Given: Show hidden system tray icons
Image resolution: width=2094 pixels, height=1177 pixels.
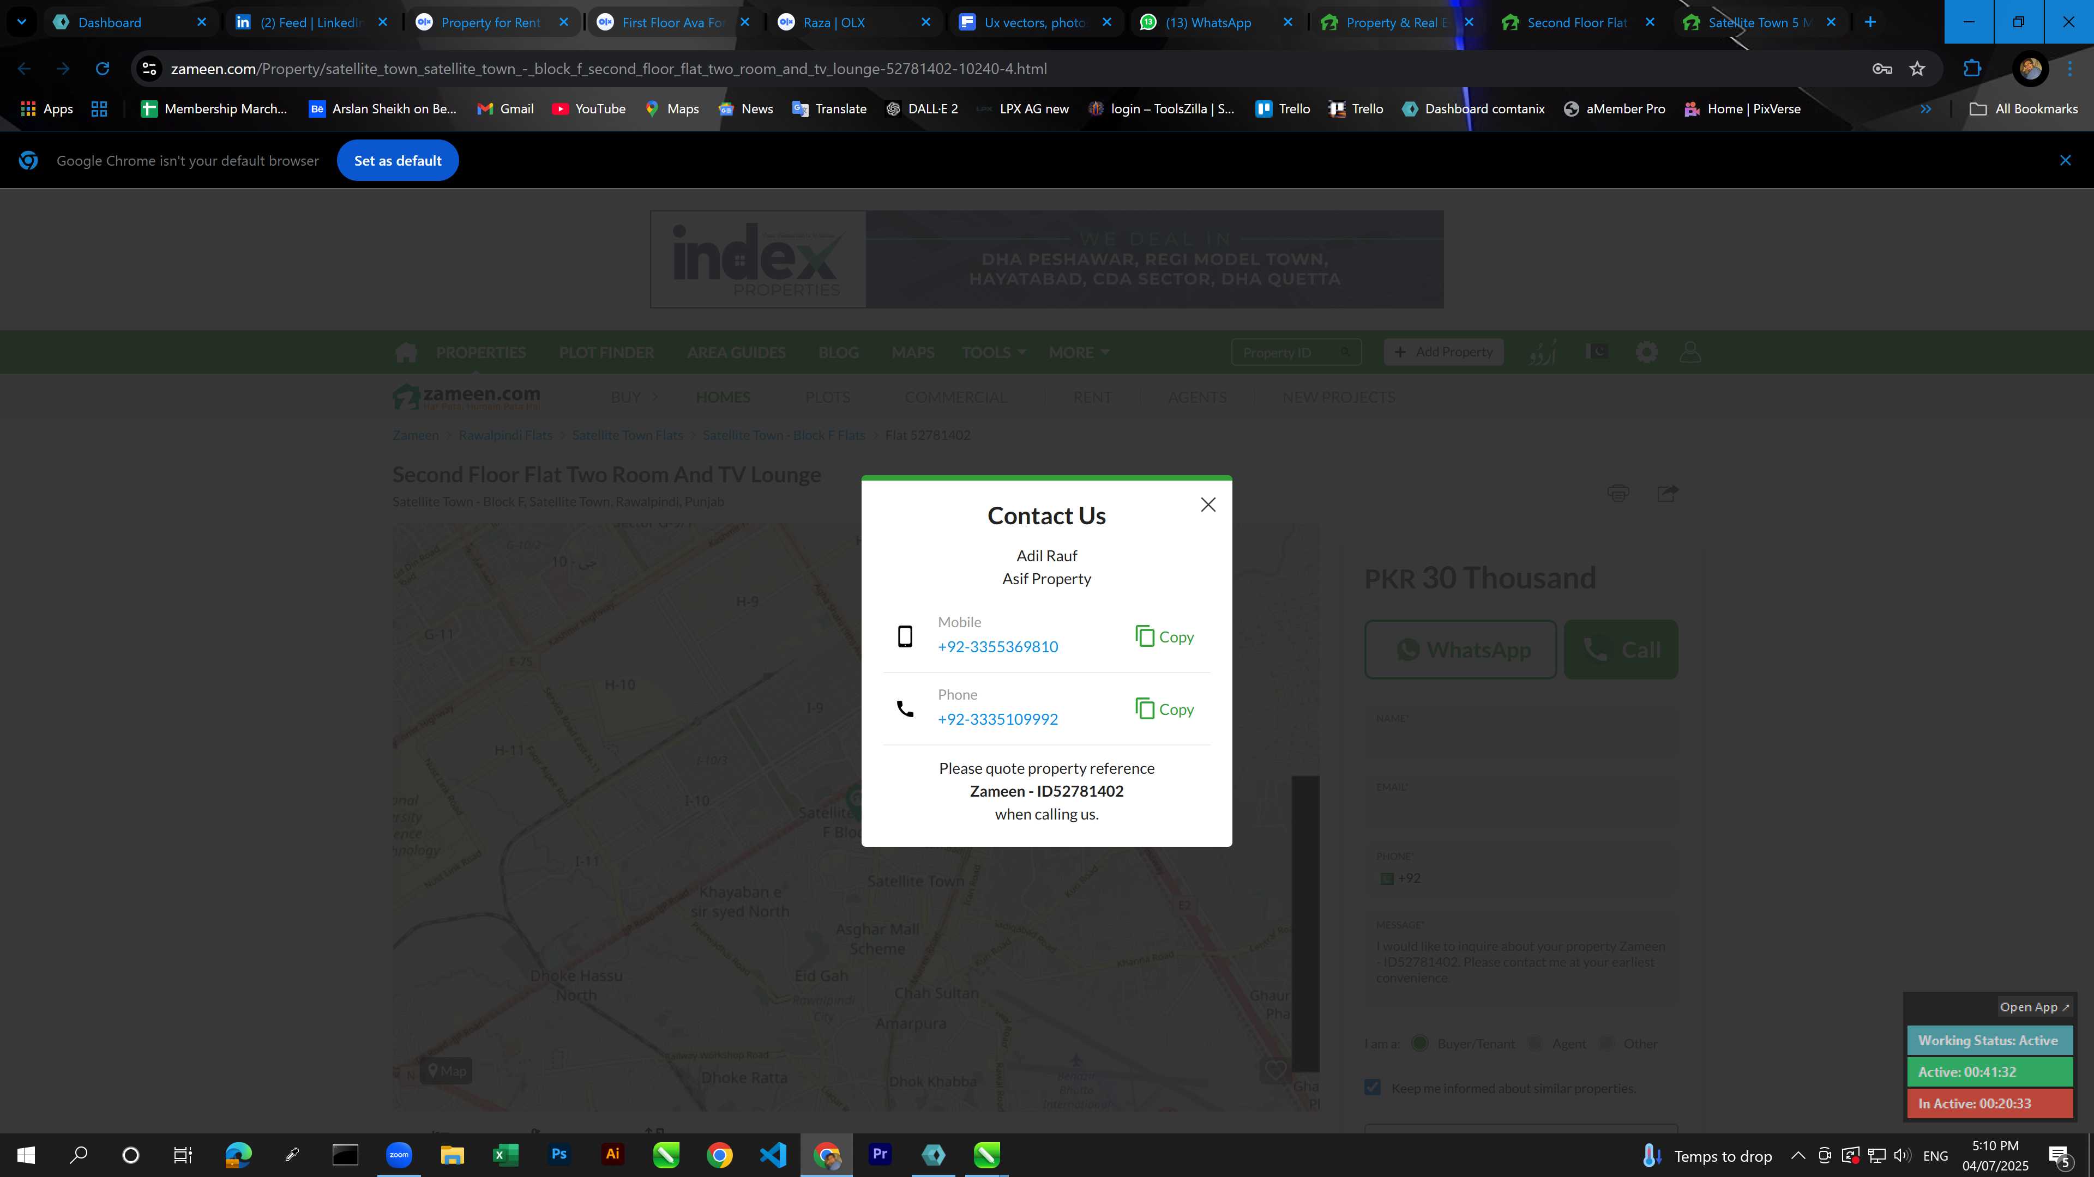Looking at the screenshot, I should (x=1797, y=1155).
